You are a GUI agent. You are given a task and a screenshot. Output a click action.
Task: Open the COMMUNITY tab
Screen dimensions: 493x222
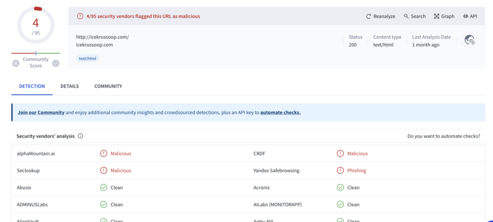tap(108, 86)
